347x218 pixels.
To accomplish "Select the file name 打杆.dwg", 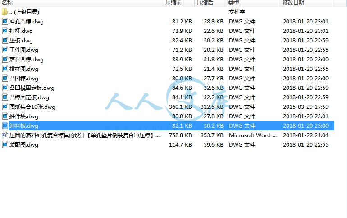I will (x=21, y=31).
